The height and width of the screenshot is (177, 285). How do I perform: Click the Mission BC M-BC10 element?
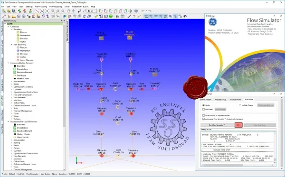(154, 74)
